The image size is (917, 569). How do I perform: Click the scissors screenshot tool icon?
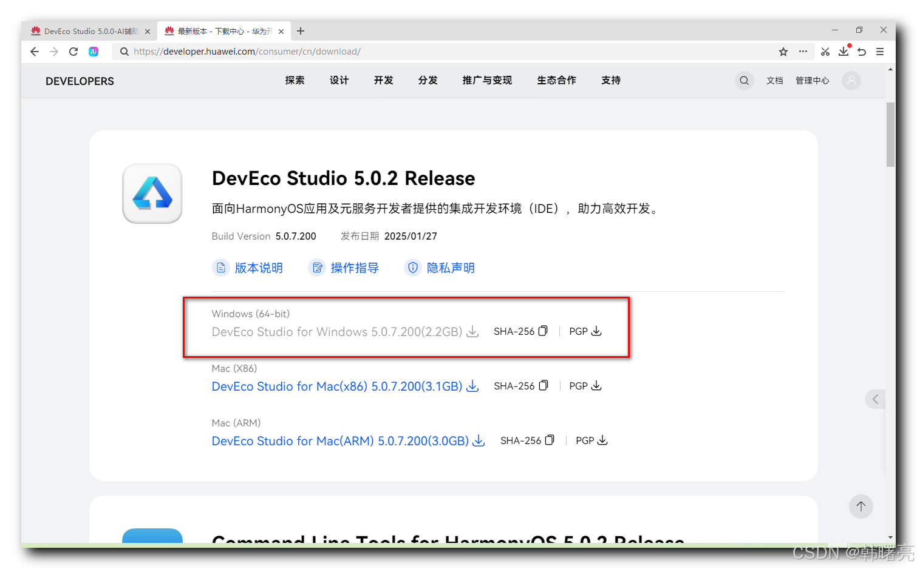825,52
